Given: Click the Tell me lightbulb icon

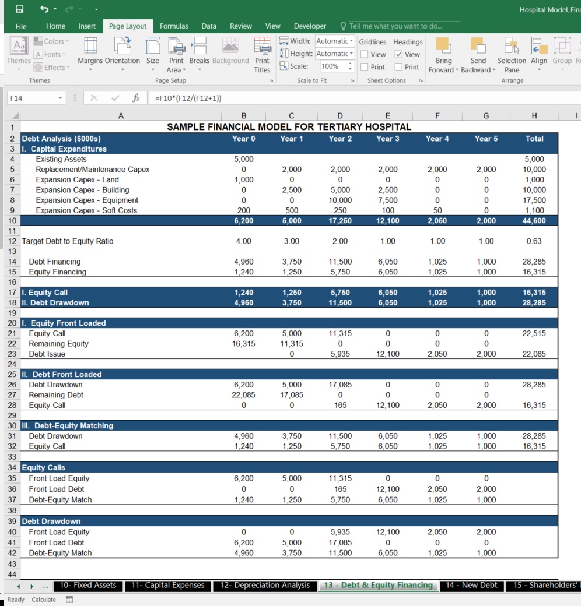Looking at the screenshot, I should pos(343,26).
